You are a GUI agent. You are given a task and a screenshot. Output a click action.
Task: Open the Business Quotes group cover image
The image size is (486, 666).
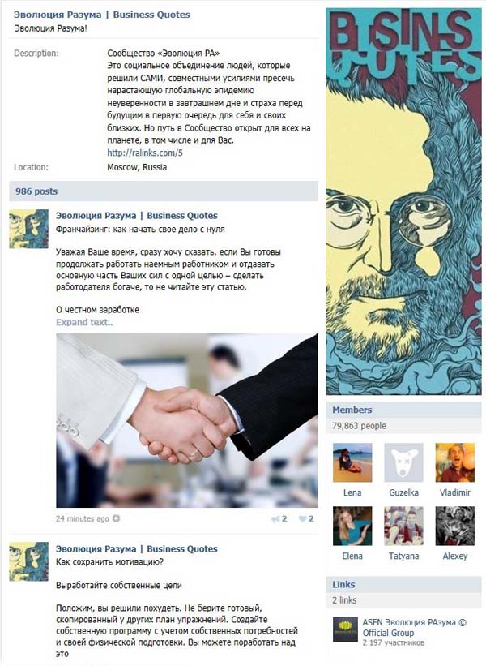click(x=403, y=202)
